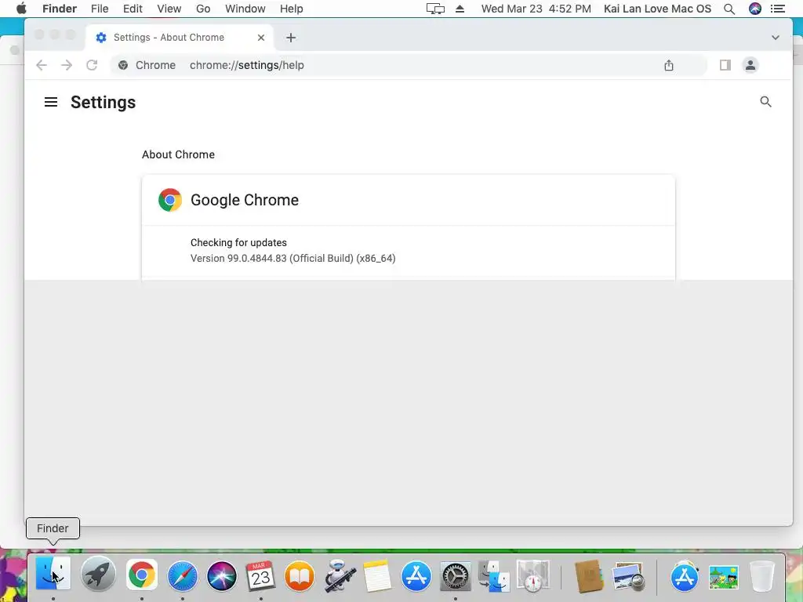Open the Help menu
This screenshot has width=803, height=602.
292,9
